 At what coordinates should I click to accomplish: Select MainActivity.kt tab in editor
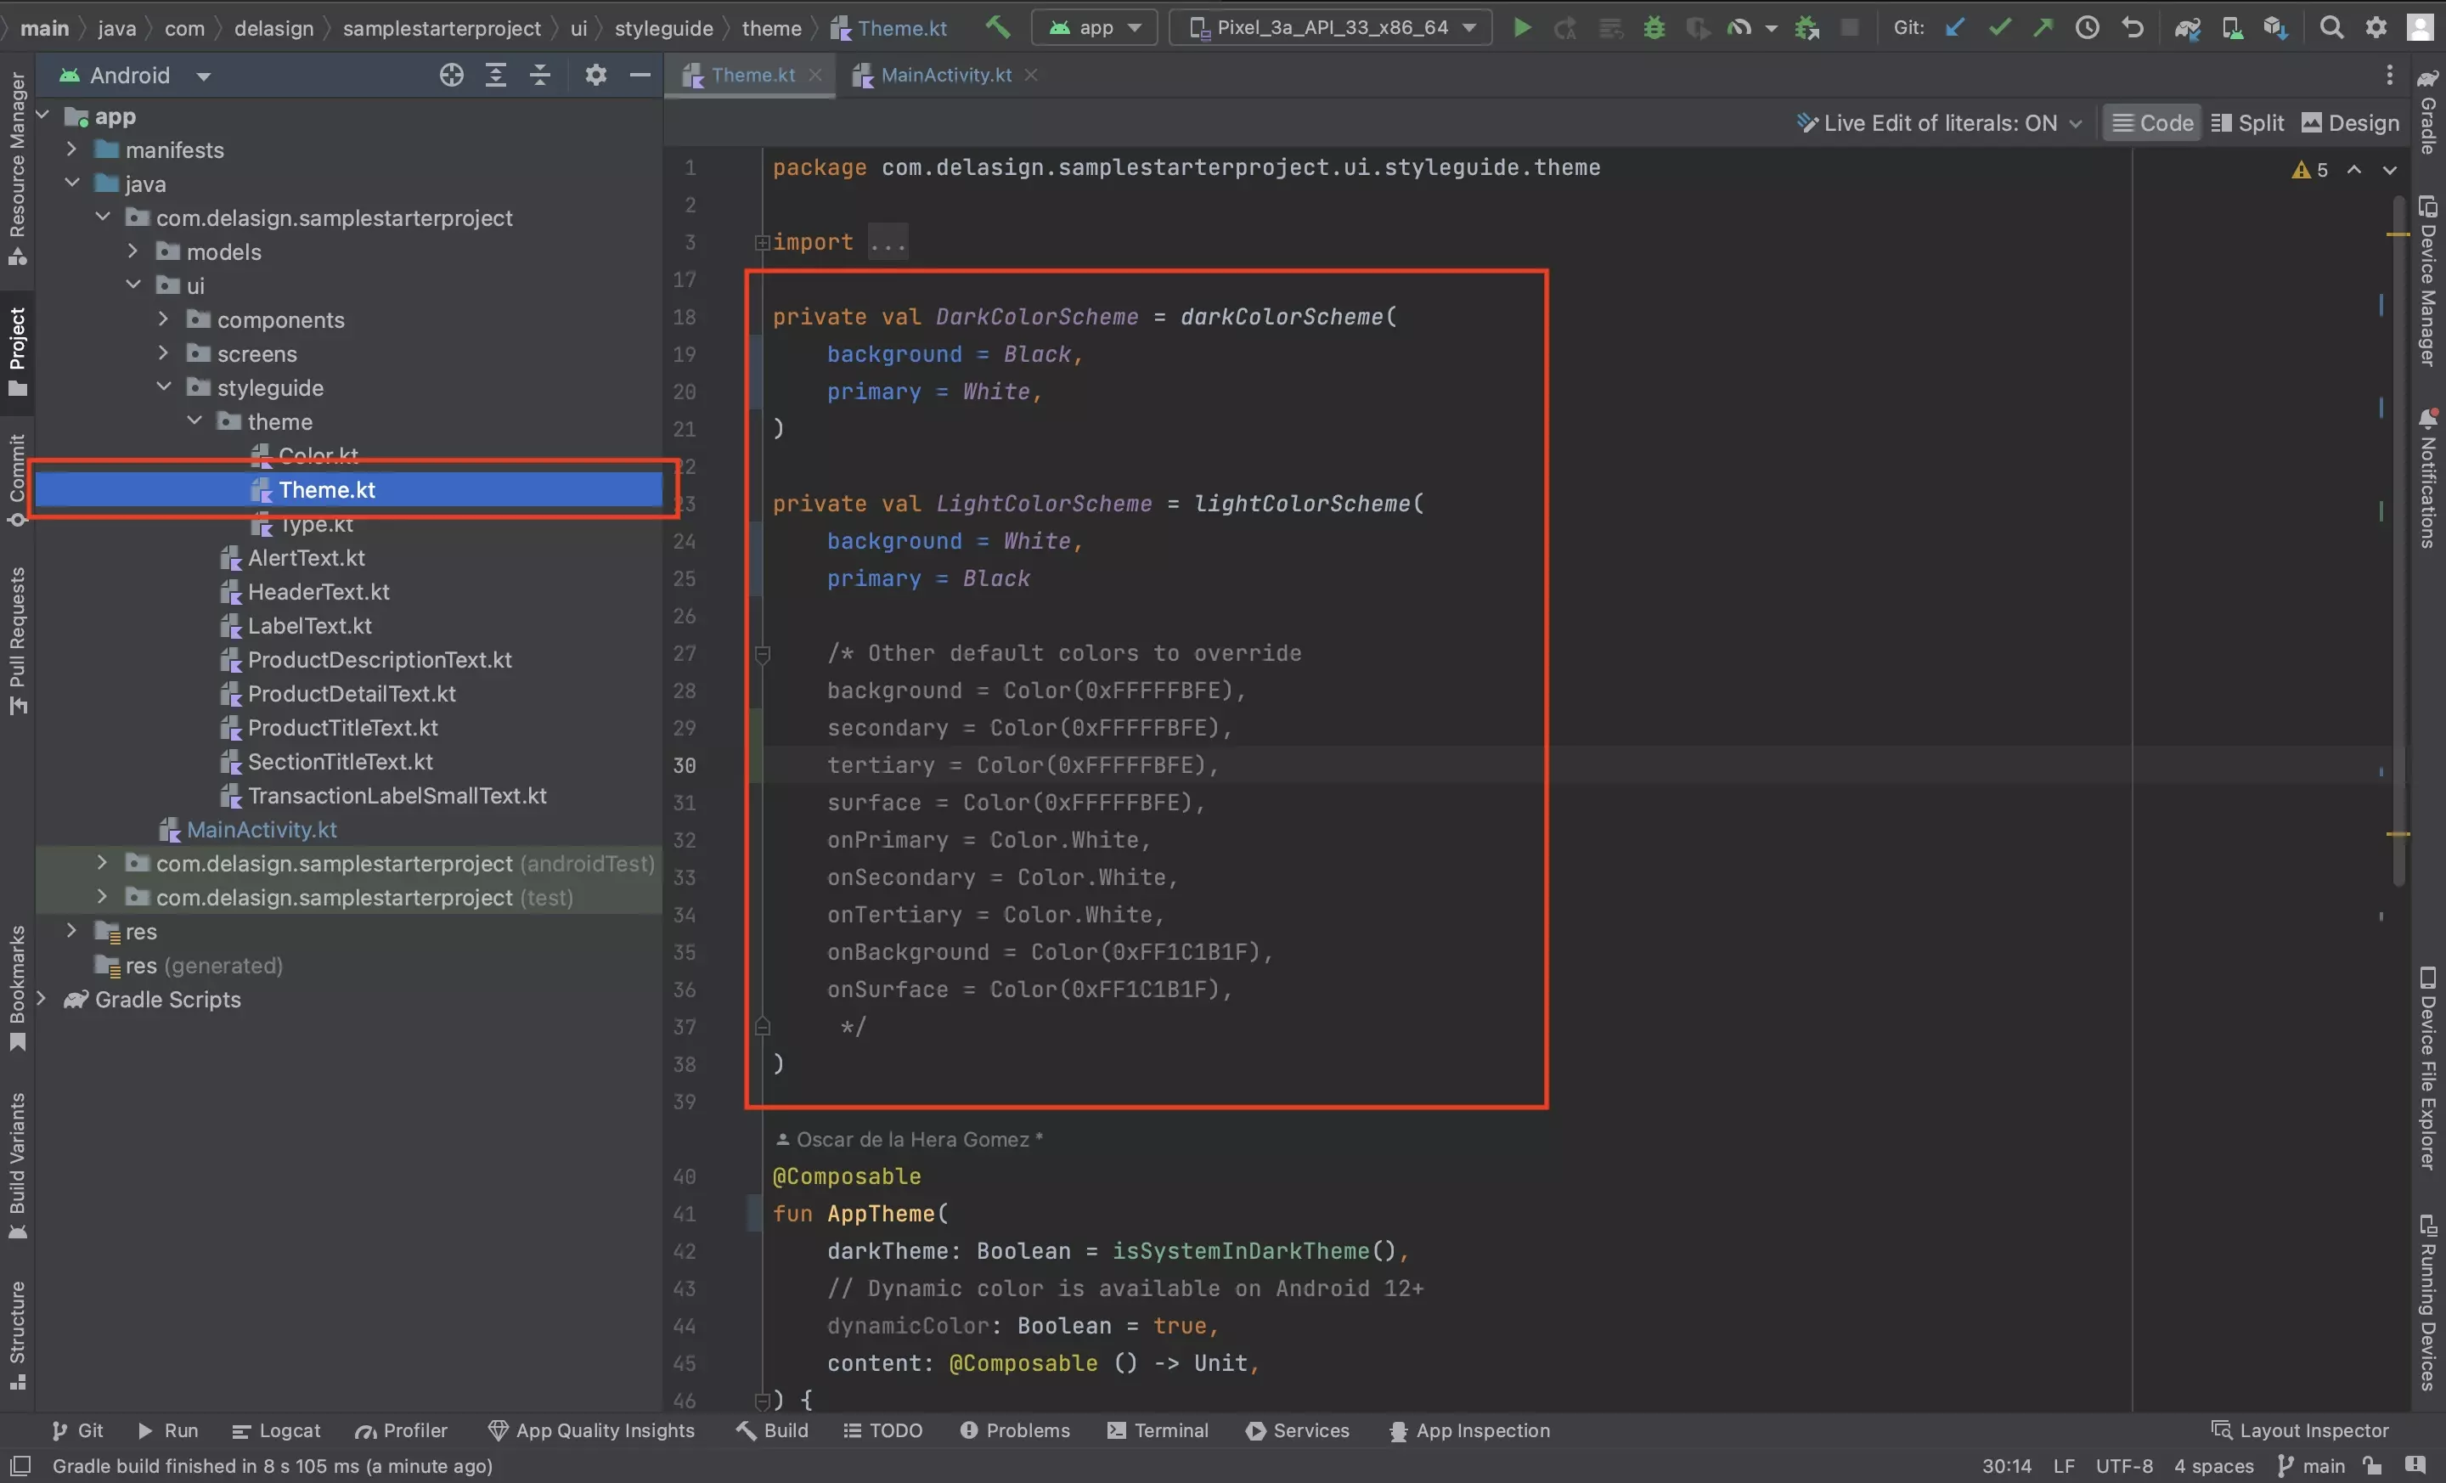[945, 73]
